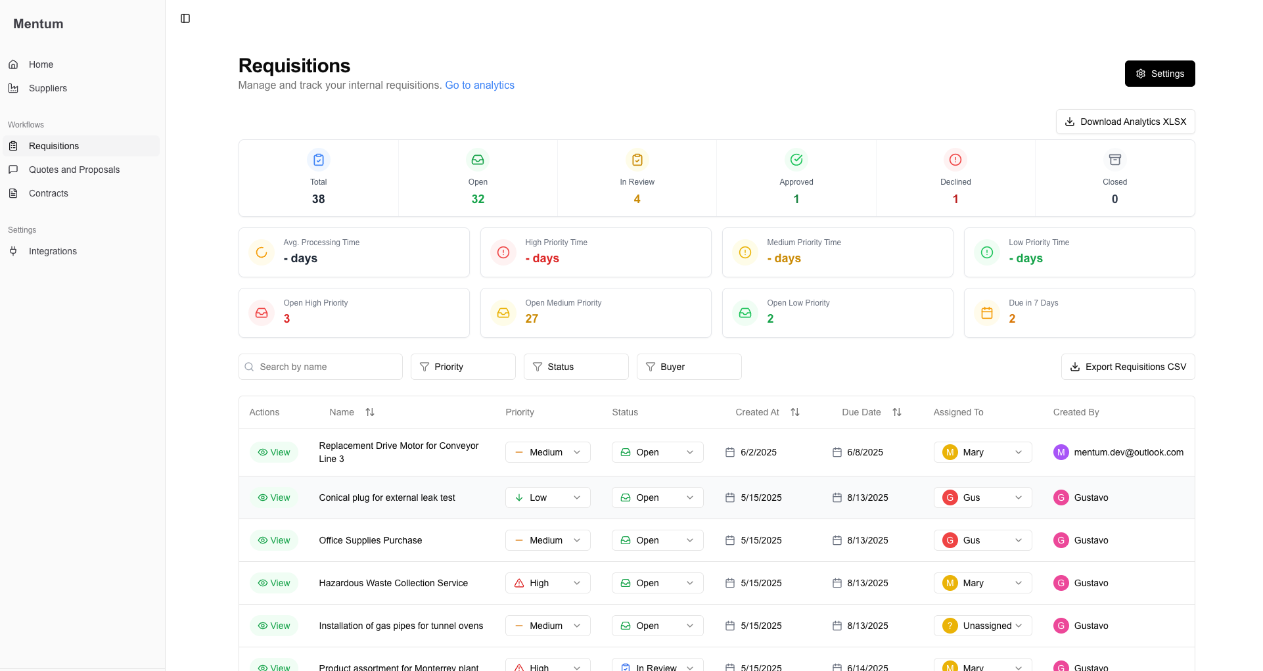Open Quotes and Proposals in sidebar
The height and width of the screenshot is (671, 1263).
click(74, 170)
